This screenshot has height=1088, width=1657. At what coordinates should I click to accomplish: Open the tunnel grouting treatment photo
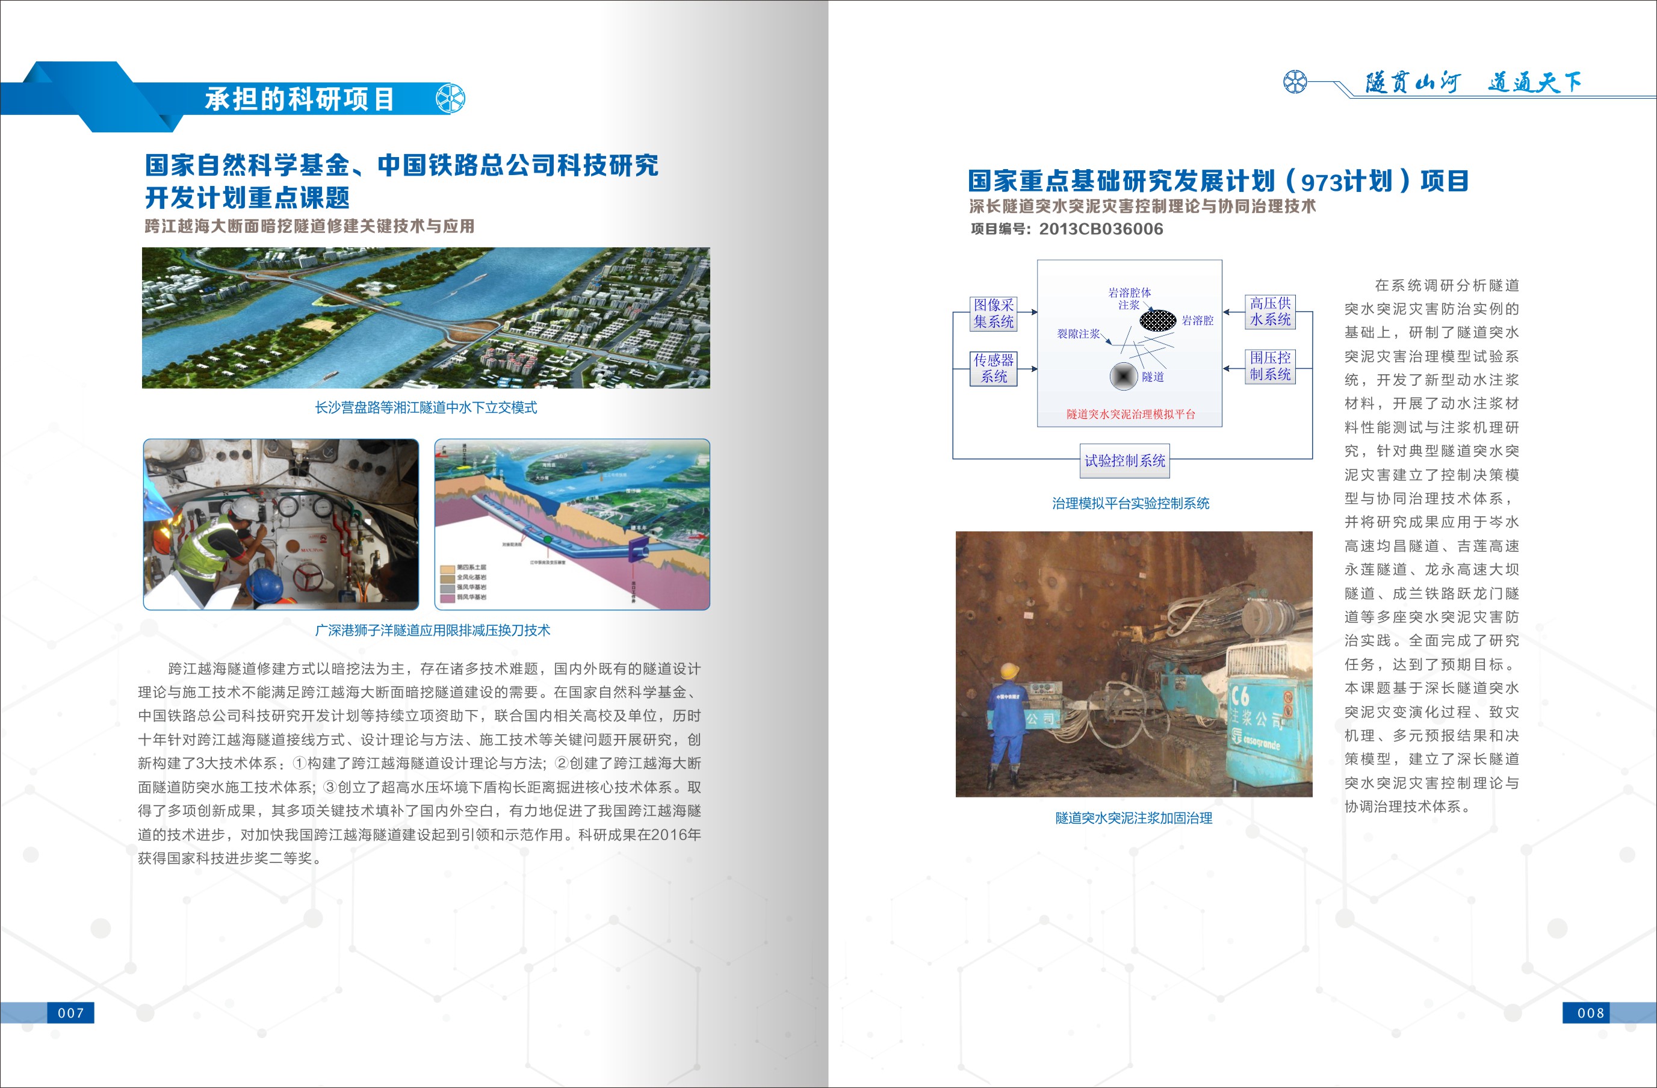pos(1133,664)
